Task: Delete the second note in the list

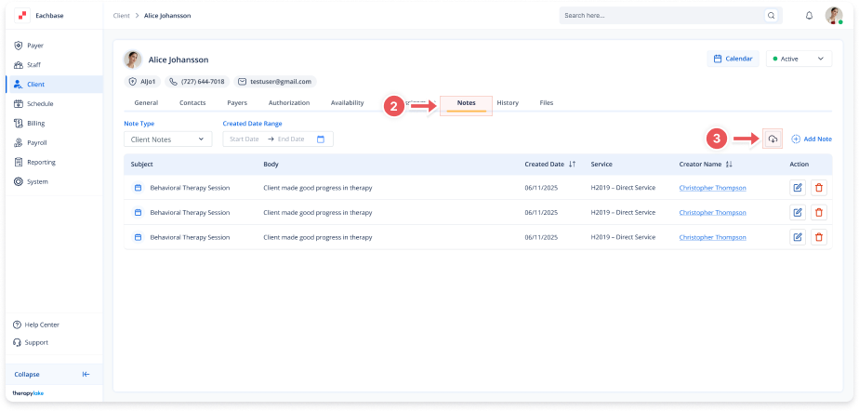Action: 818,212
